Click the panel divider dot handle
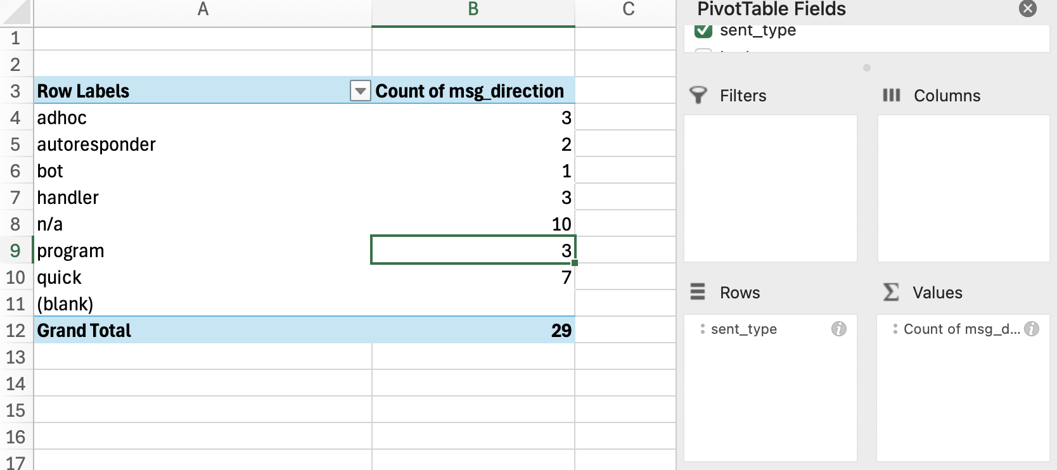 pos(866,68)
